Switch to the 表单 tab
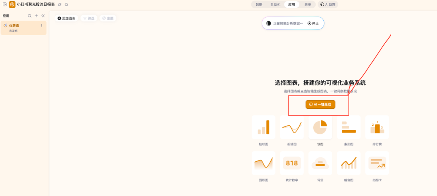This screenshot has height=196, width=437. click(x=308, y=4)
